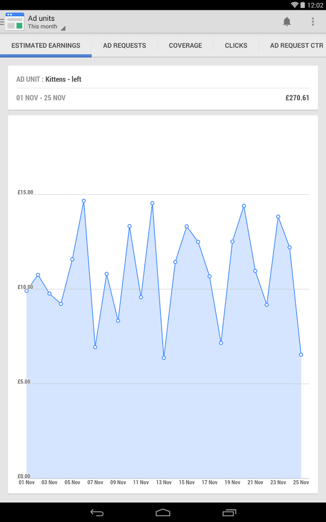Open the Ad units report spinner arrow
This screenshot has height=522, width=326.
point(63,28)
